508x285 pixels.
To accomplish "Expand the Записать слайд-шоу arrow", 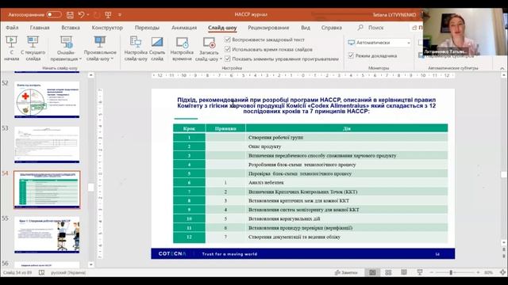I will click(x=221, y=59).
